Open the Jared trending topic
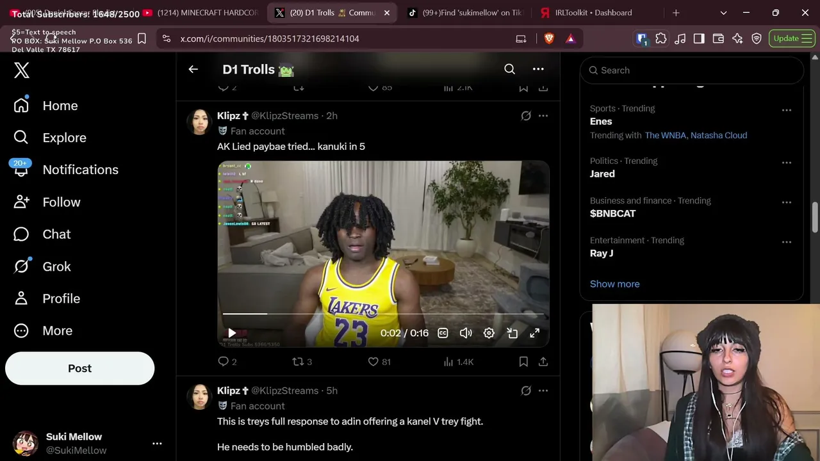Image resolution: width=820 pixels, height=461 pixels. (602, 174)
